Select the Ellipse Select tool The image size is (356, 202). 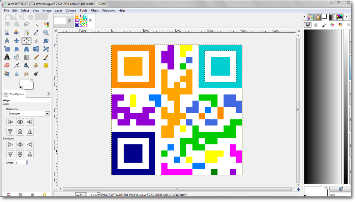tap(16, 24)
